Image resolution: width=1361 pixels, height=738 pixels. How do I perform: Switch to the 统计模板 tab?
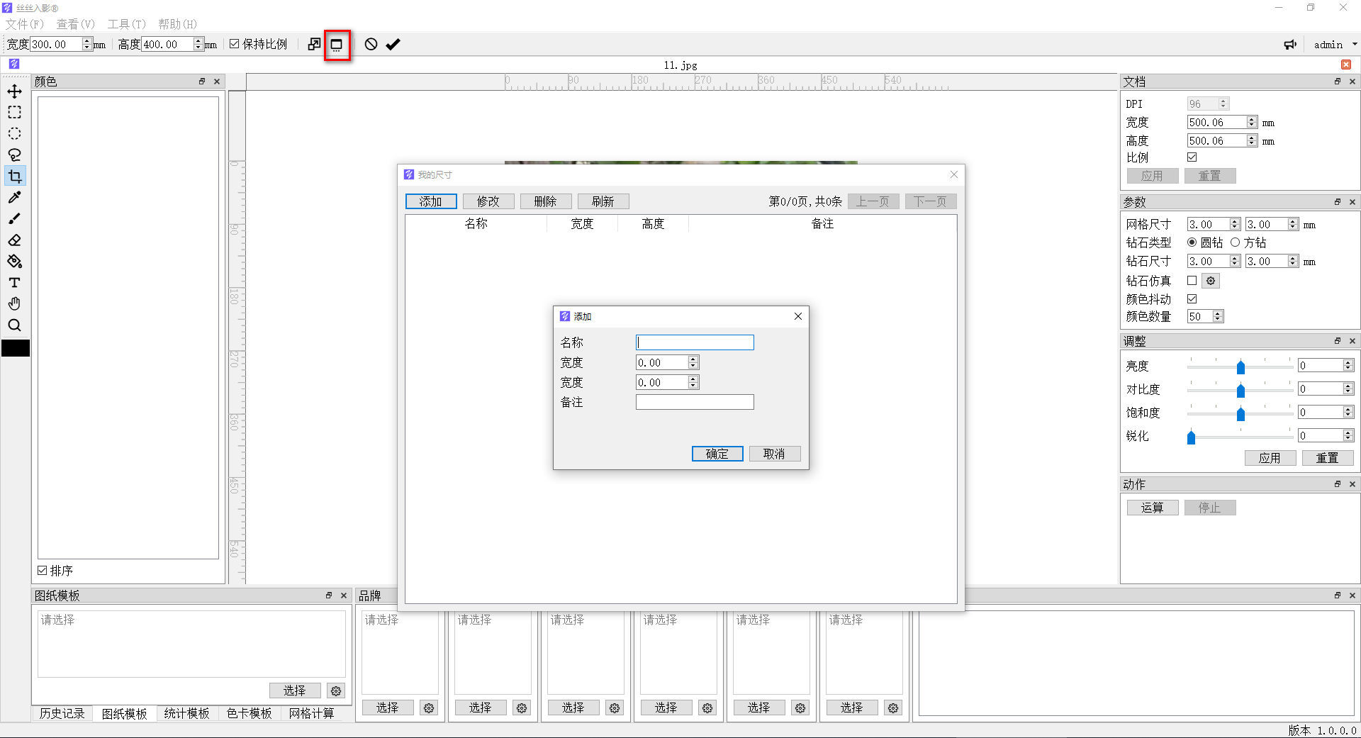pyautogui.click(x=186, y=713)
